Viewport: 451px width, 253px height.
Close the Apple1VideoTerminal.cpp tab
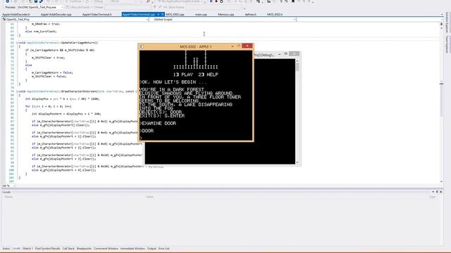point(163,14)
